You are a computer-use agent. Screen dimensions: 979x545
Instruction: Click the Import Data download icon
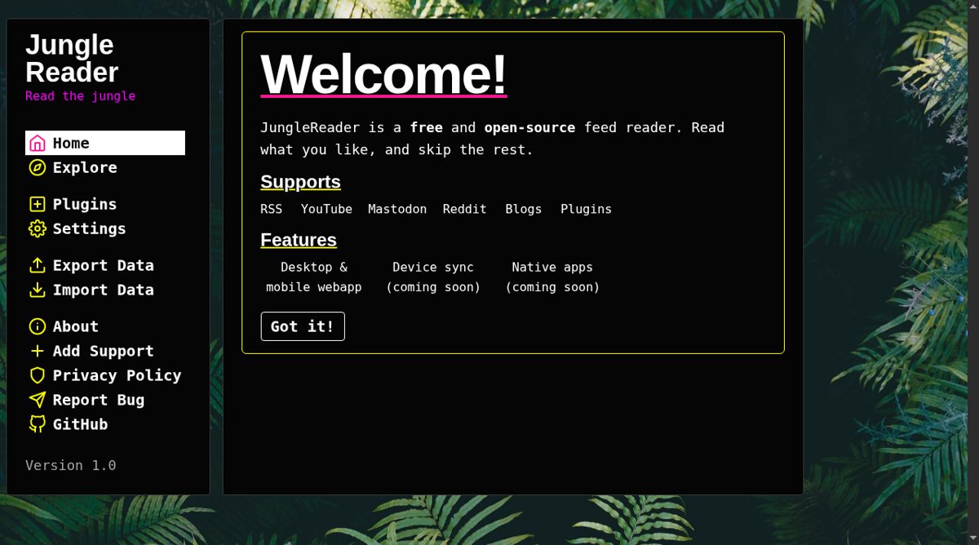38,290
